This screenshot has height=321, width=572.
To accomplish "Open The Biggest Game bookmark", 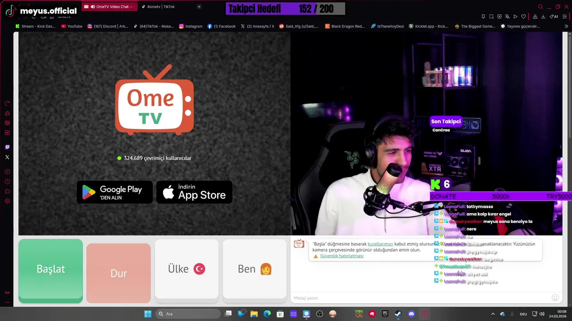I will pyautogui.click(x=475, y=26).
